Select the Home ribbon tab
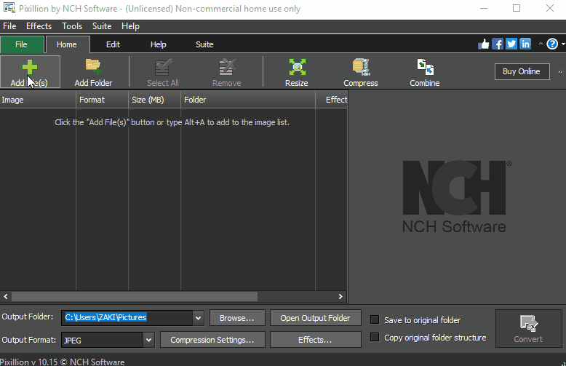 [x=67, y=44]
